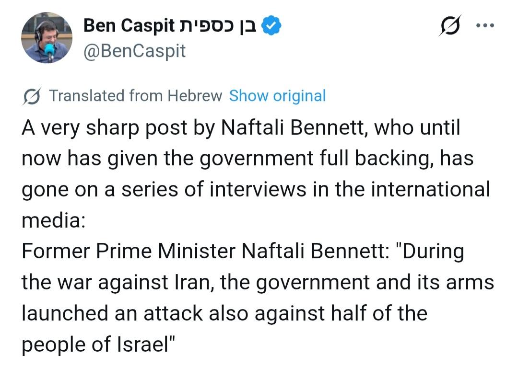Open the three-dot more options menu

[484, 26]
